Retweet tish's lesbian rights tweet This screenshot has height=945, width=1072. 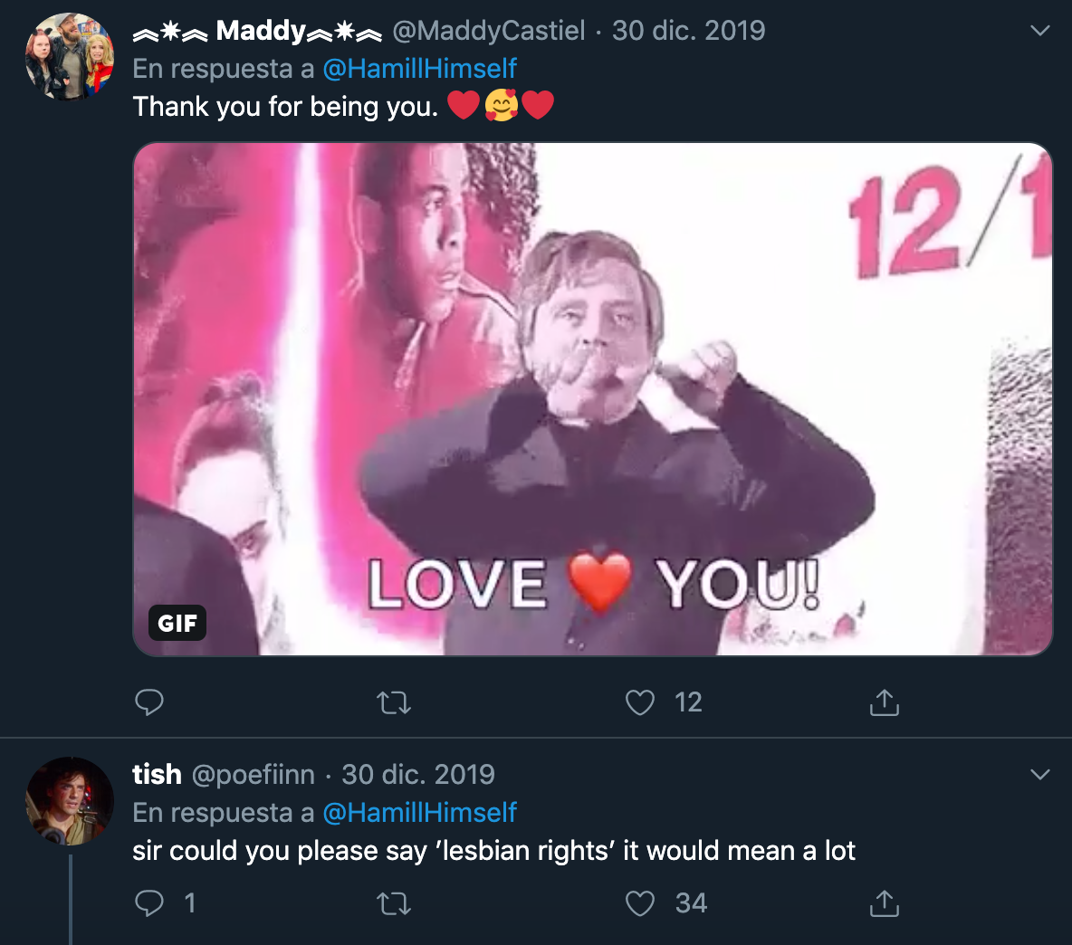[x=394, y=903]
